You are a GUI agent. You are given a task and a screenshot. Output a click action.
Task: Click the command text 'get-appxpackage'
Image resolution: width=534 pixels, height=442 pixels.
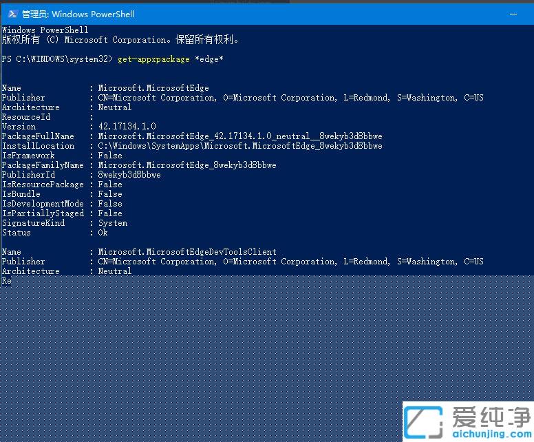[153, 59]
